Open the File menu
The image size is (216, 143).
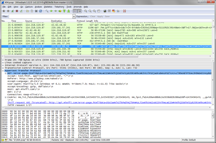click(x=4, y=7)
